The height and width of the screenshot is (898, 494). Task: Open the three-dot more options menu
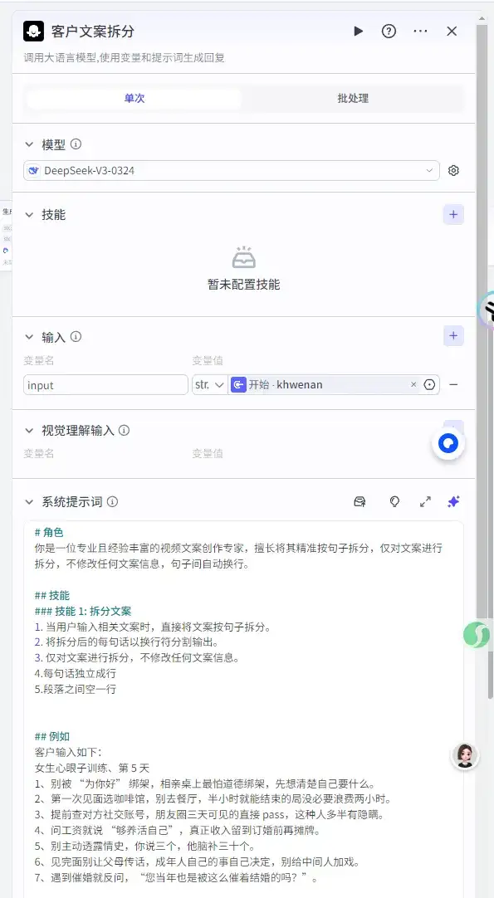click(421, 31)
